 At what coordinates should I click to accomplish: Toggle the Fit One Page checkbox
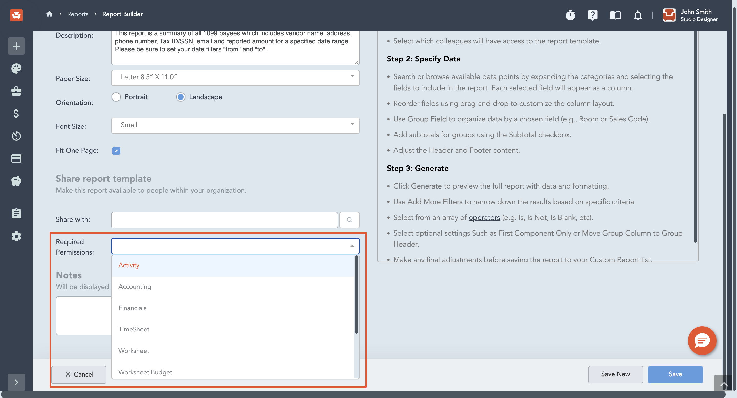point(116,151)
